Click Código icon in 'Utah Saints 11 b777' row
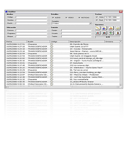This screenshot has width=134, height=141. click(x=52, y=47)
